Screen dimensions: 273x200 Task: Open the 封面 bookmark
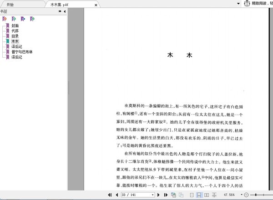[15, 26]
